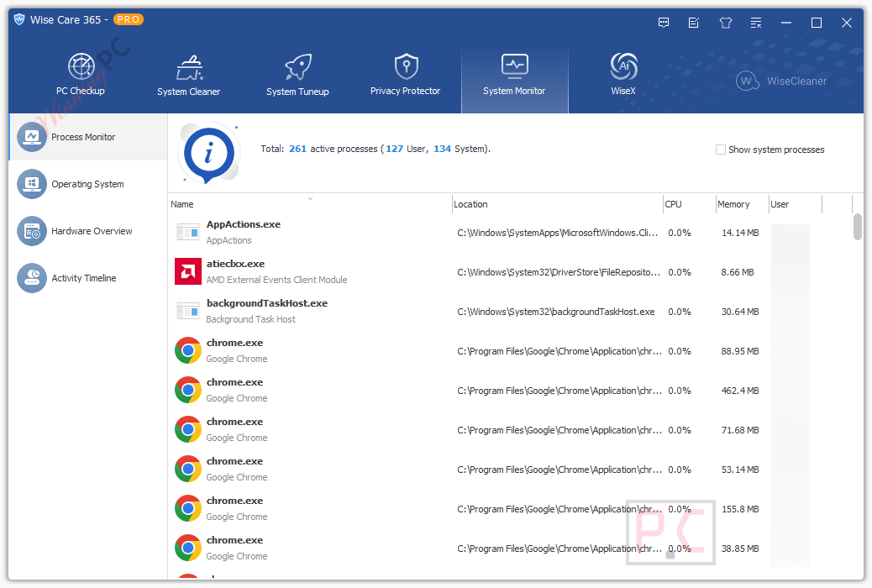
Task: Click the 127 User count
Action: (394, 149)
